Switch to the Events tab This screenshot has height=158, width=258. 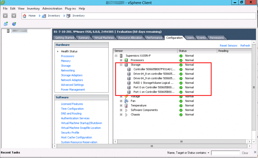point(201,38)
